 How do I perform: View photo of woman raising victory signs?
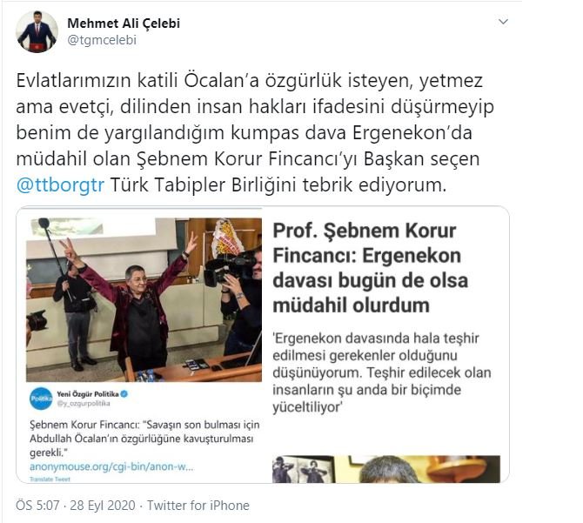(x=144, y=299)
